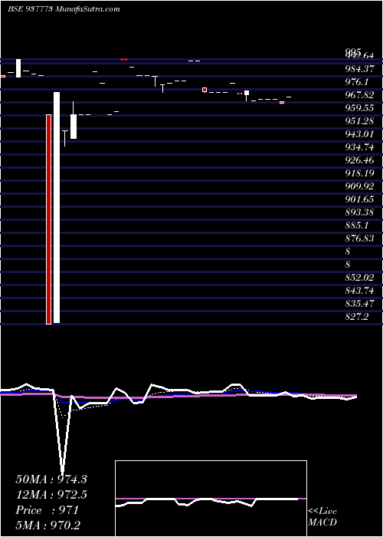Viewport: 383px width, 537px height.
Task: Select the 984.37 price axis label
Action: coord(359,69)
